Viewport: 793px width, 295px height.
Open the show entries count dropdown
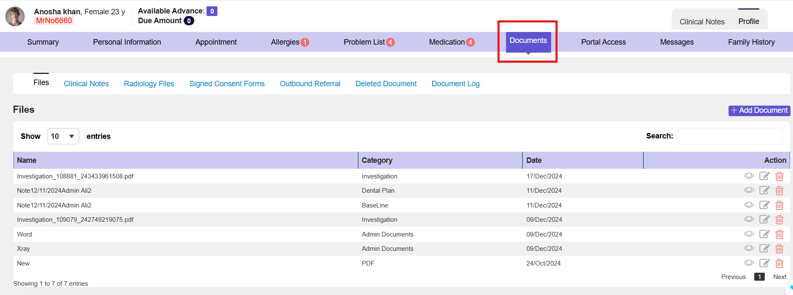point(63,136)
